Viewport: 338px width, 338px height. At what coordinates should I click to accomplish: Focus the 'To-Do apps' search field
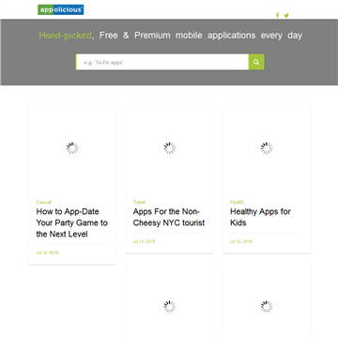[162, 62]
